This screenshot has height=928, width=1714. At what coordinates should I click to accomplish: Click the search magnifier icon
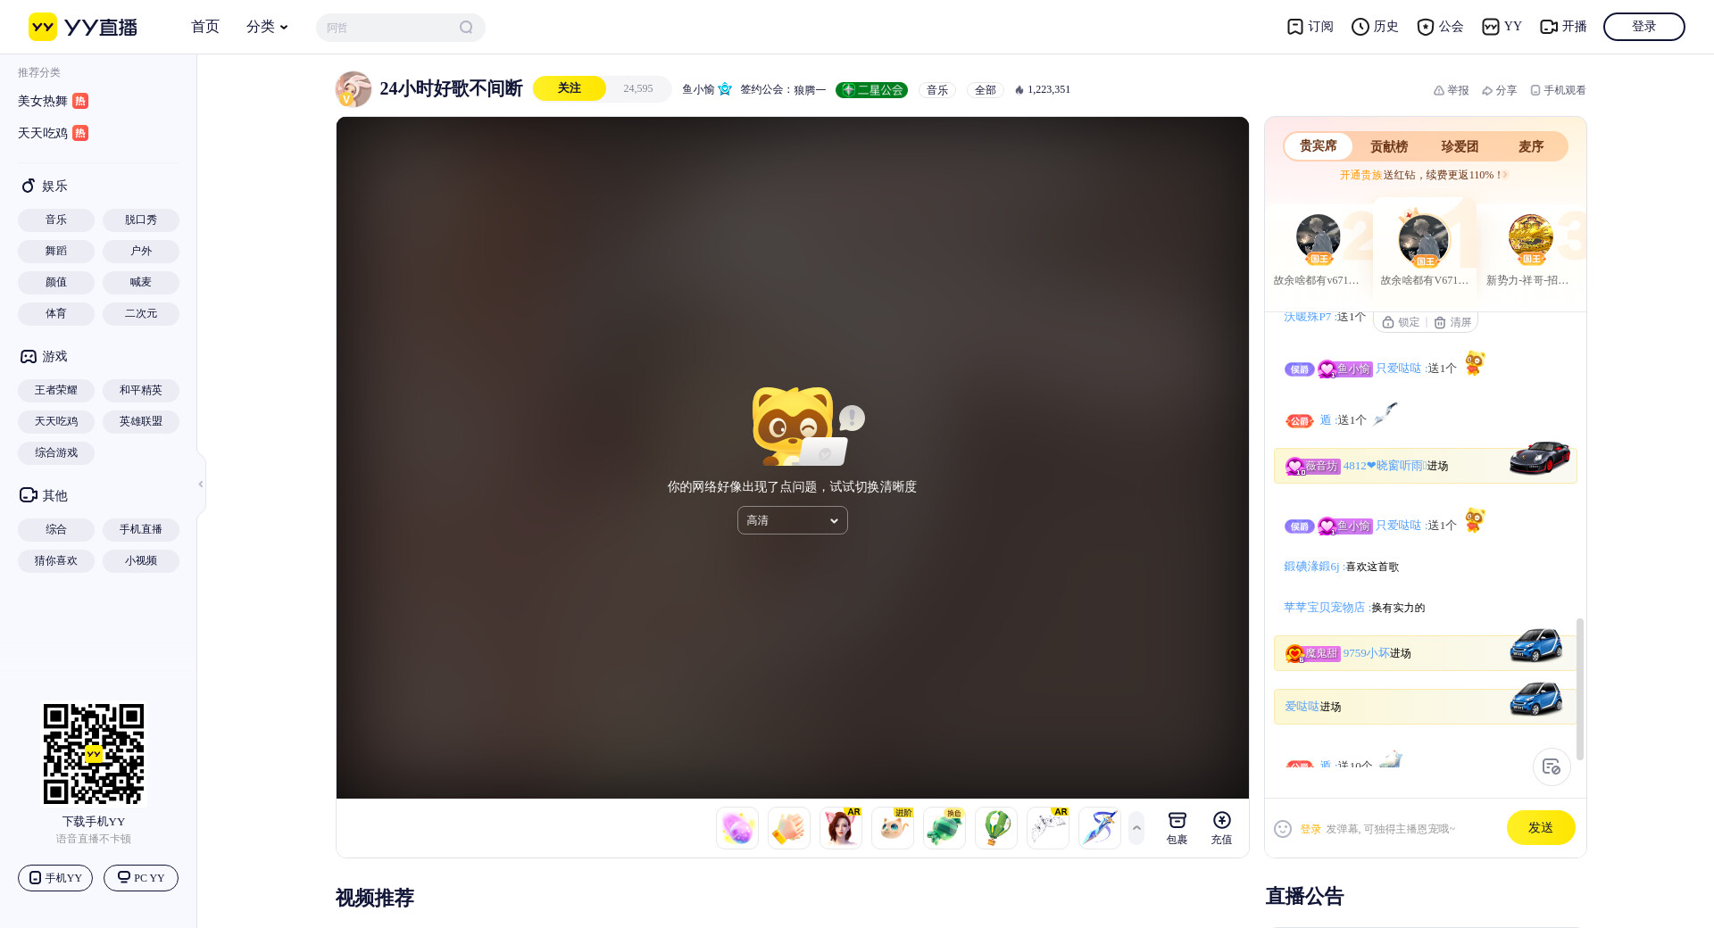[x=466, y=27]
